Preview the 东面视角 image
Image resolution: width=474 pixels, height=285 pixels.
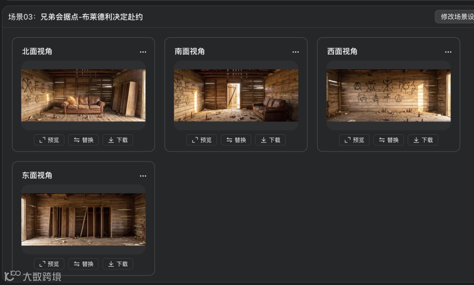(x=49, y=264)
